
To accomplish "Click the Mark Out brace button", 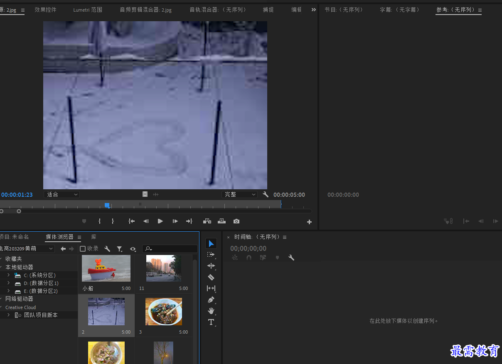I will tap(113, 221).
